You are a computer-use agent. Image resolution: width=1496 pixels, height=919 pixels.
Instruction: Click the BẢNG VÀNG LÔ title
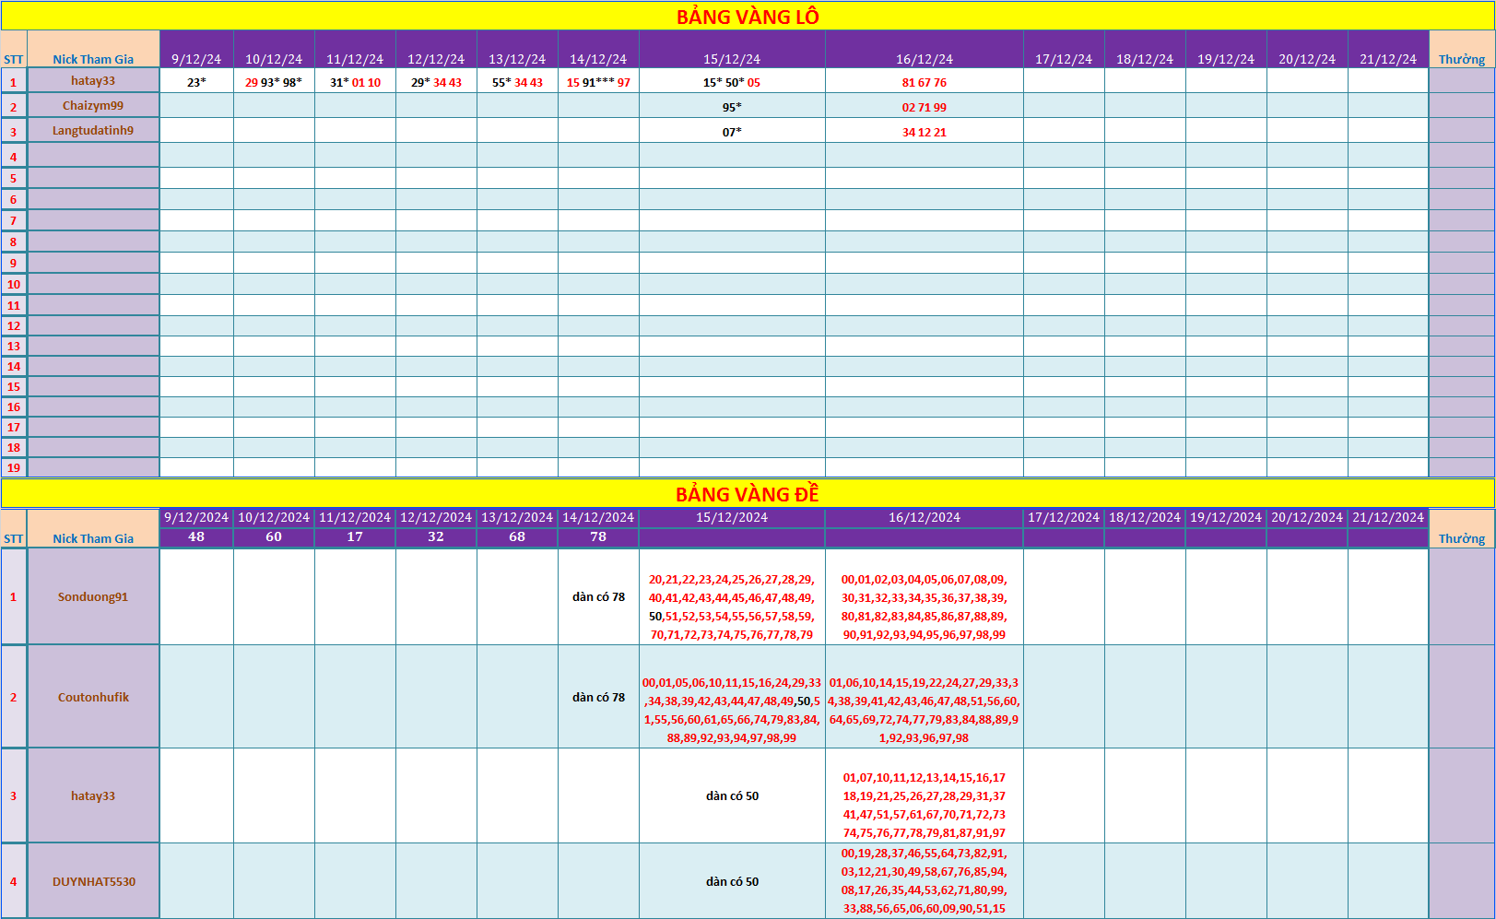(748, 17)
